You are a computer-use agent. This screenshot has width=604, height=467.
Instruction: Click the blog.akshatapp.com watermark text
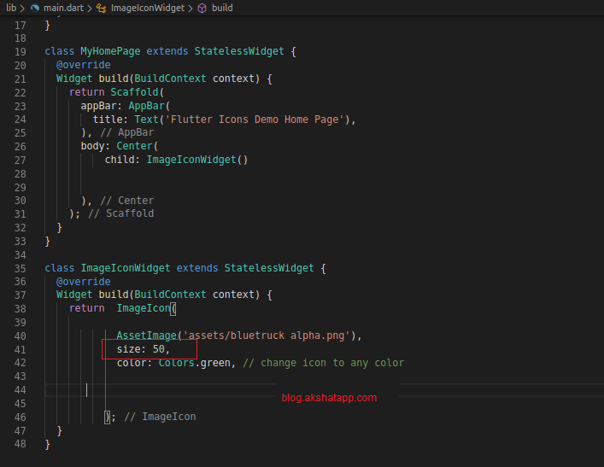(329, 397)
